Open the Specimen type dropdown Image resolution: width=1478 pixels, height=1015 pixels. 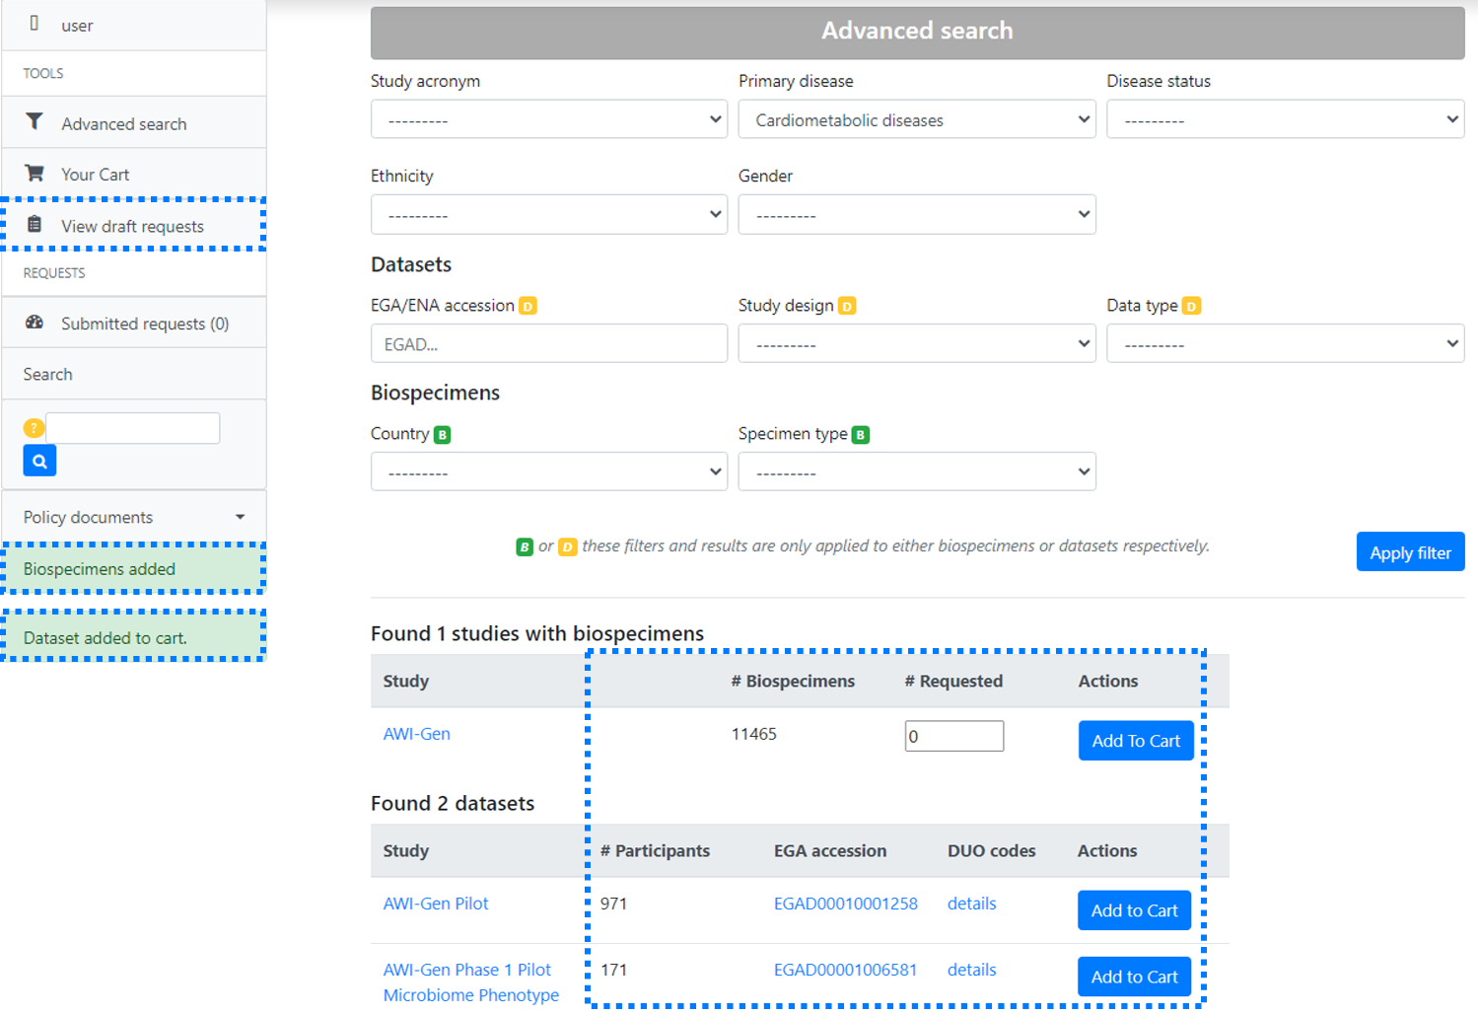917,471
